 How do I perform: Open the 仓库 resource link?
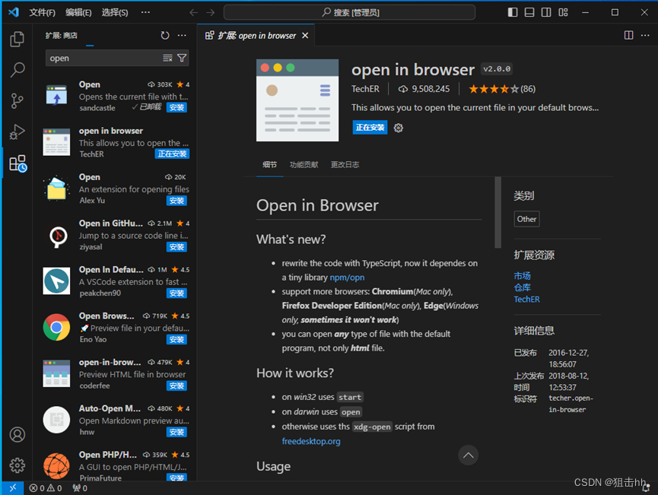point(522,287)
